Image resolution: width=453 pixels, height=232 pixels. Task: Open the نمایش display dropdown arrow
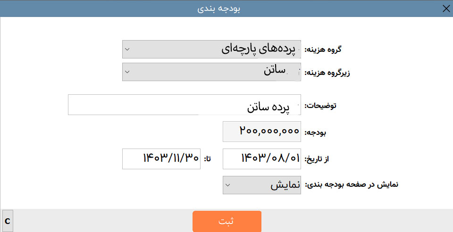coord(227,185)
